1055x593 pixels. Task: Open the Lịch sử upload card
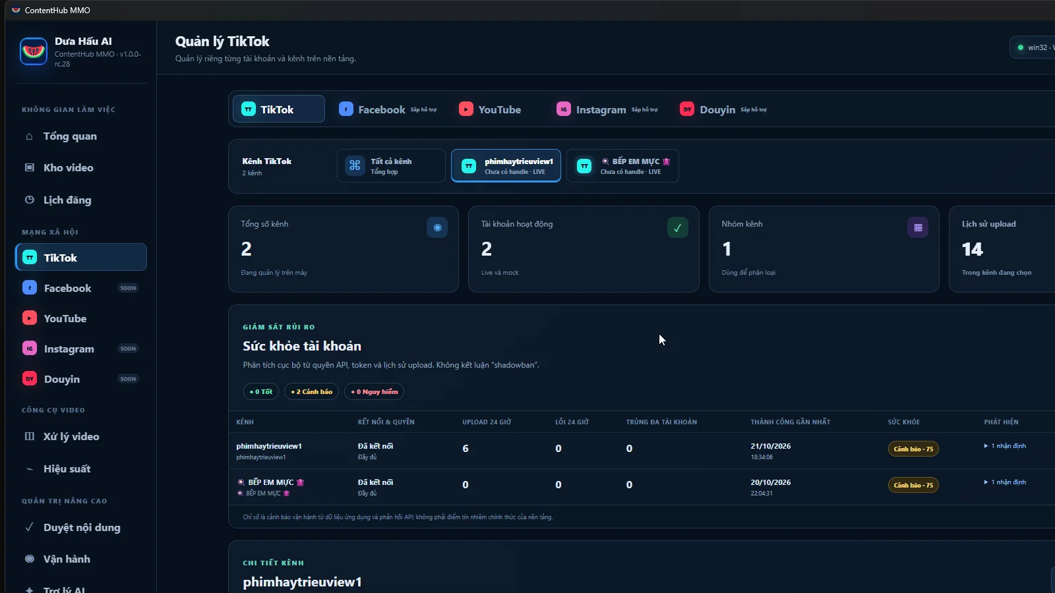(x=1002, y=249)
